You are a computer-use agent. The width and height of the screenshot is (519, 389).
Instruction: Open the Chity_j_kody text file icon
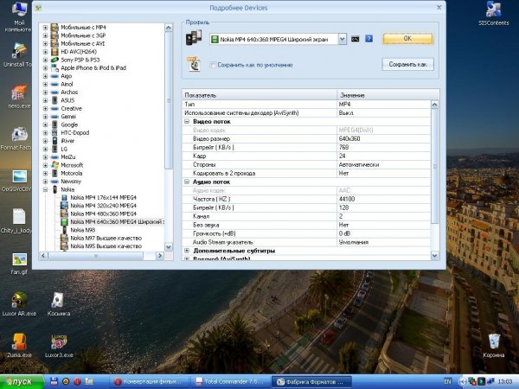(16, 221)
